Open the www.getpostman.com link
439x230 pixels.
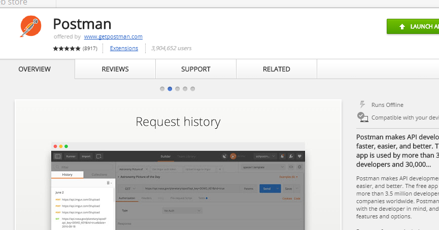tap(113, 36)
